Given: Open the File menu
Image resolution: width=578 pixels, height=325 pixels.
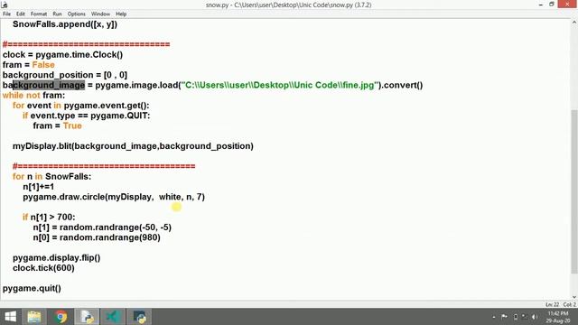Looking at the screenshot, I should tap(6, 14).
